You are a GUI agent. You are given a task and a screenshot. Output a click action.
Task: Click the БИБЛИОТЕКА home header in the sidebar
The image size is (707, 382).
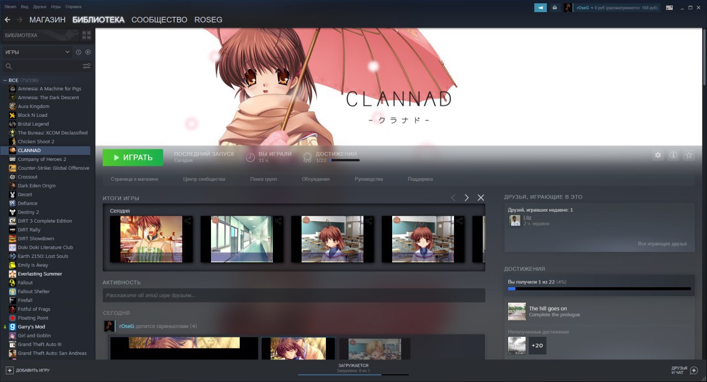(40, 35)
